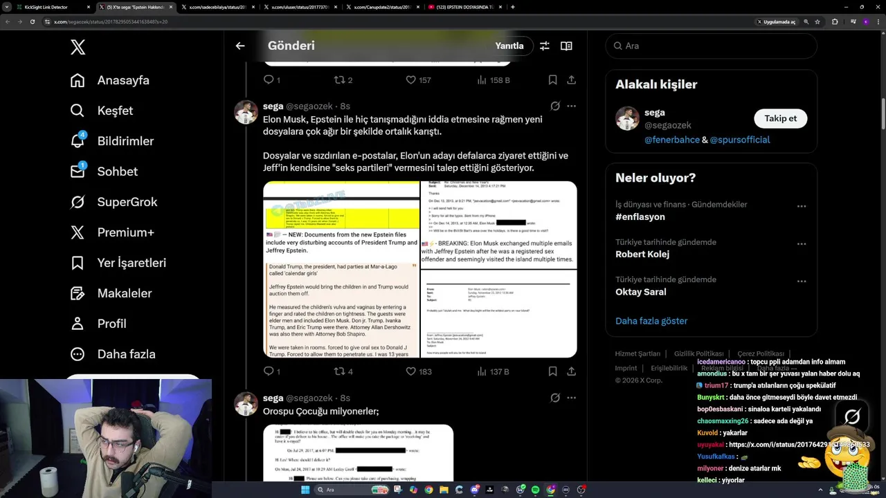Image resolution: width=886 pixels, height=498 pixels.
Task: Open more menu on 'Orospu Çocuğu milyonerler' post
Action: click(x=572, y=398)
